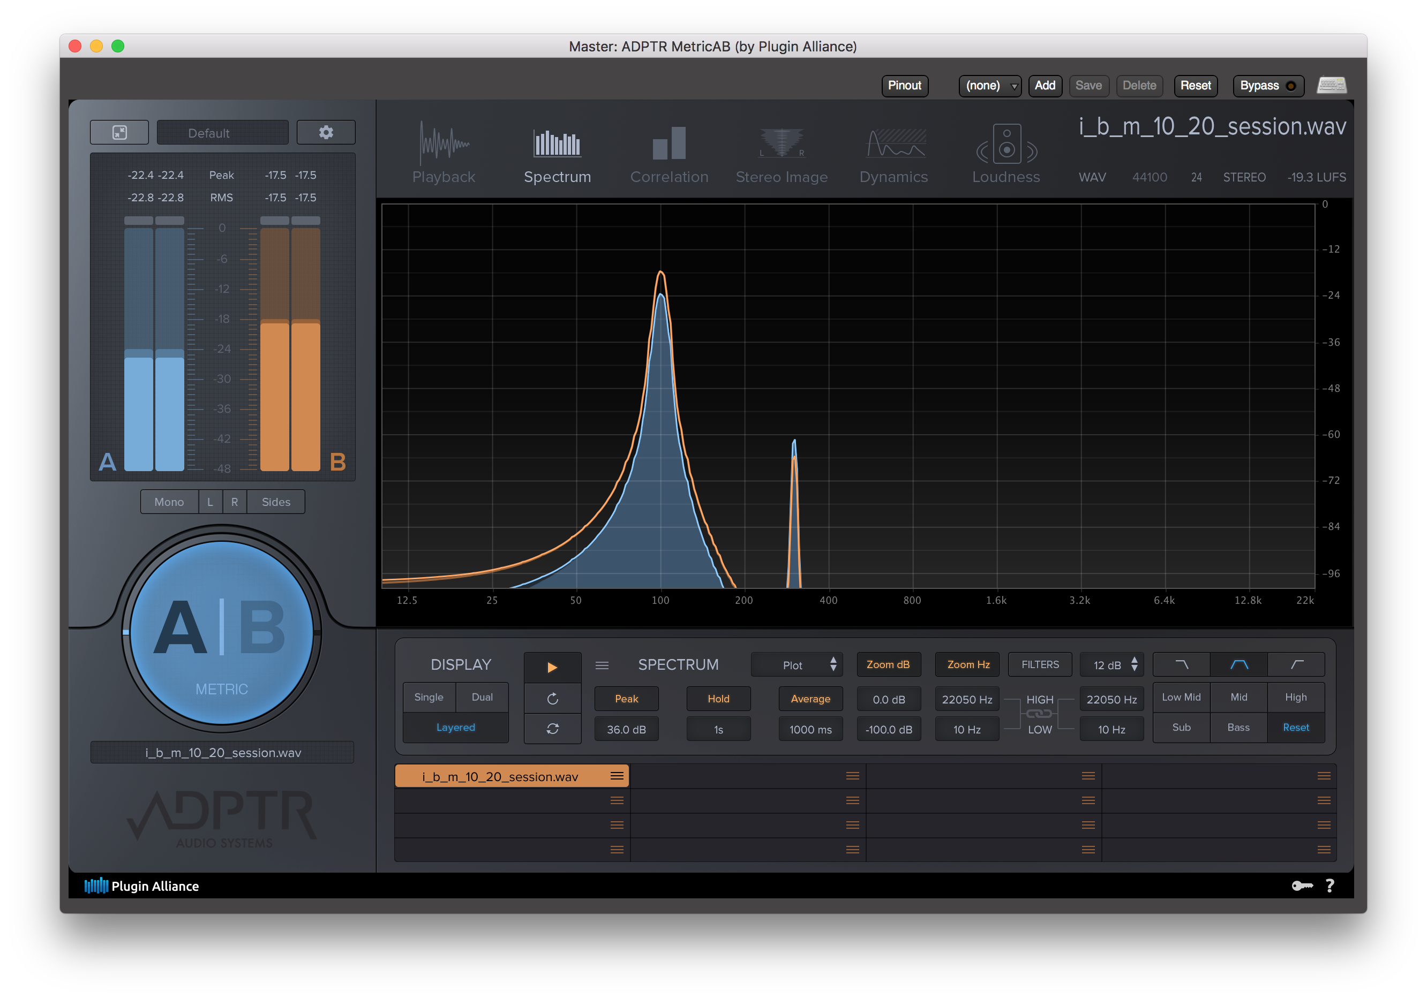Toggle Peak spectrum display
Screen dimensions: 1427x999
[x=627, y=699]
